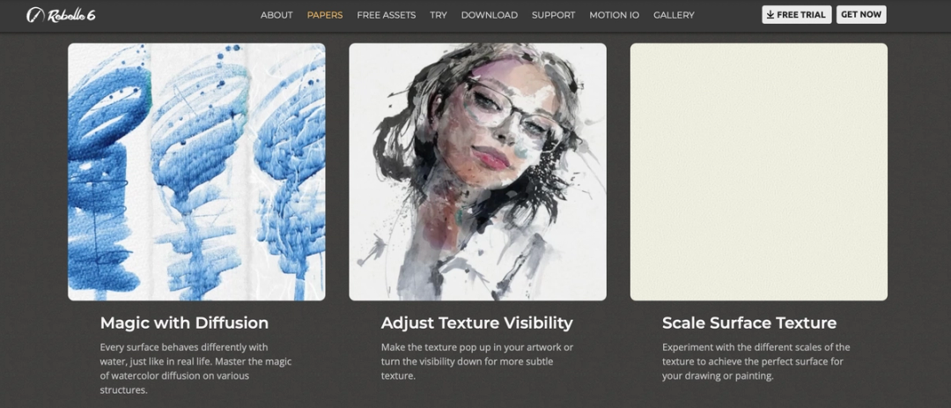Click the Free Trial button

point(796,15)
